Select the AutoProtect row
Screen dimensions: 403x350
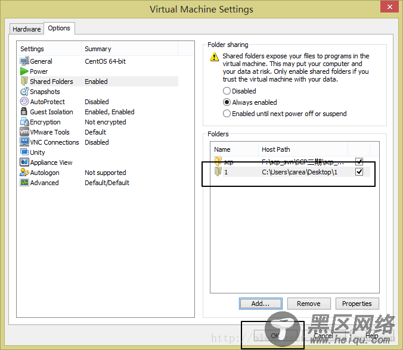[x=99, y=102]
